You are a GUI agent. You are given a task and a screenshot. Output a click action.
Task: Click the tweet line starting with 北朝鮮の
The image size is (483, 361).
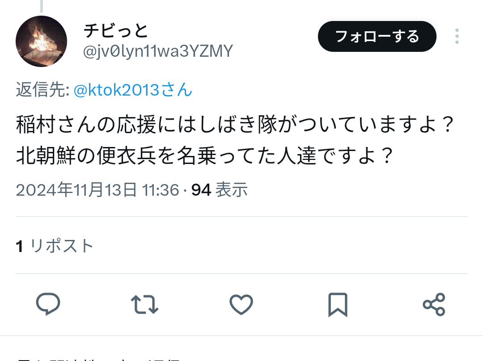click(x=204, y=155)
